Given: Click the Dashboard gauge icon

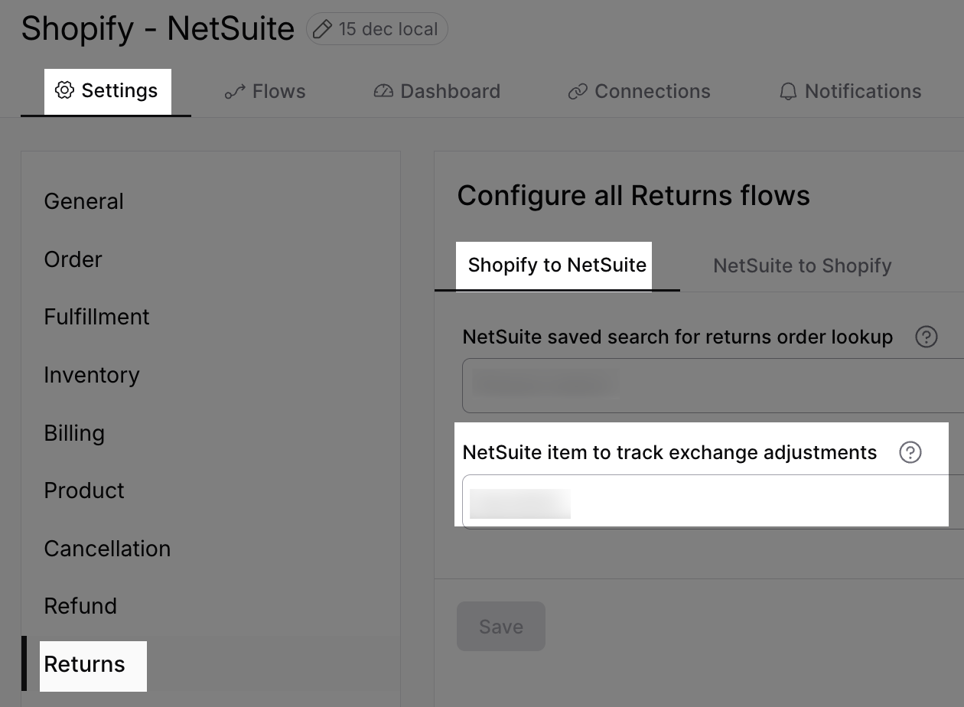Looking at the screenshot, I should tap(383, 91).
